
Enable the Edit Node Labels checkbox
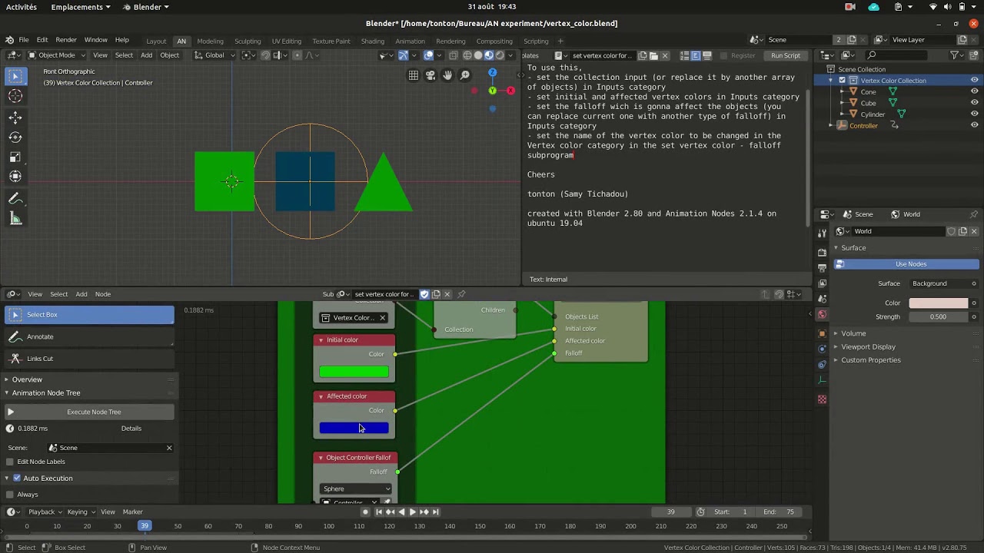coord(10,462)
